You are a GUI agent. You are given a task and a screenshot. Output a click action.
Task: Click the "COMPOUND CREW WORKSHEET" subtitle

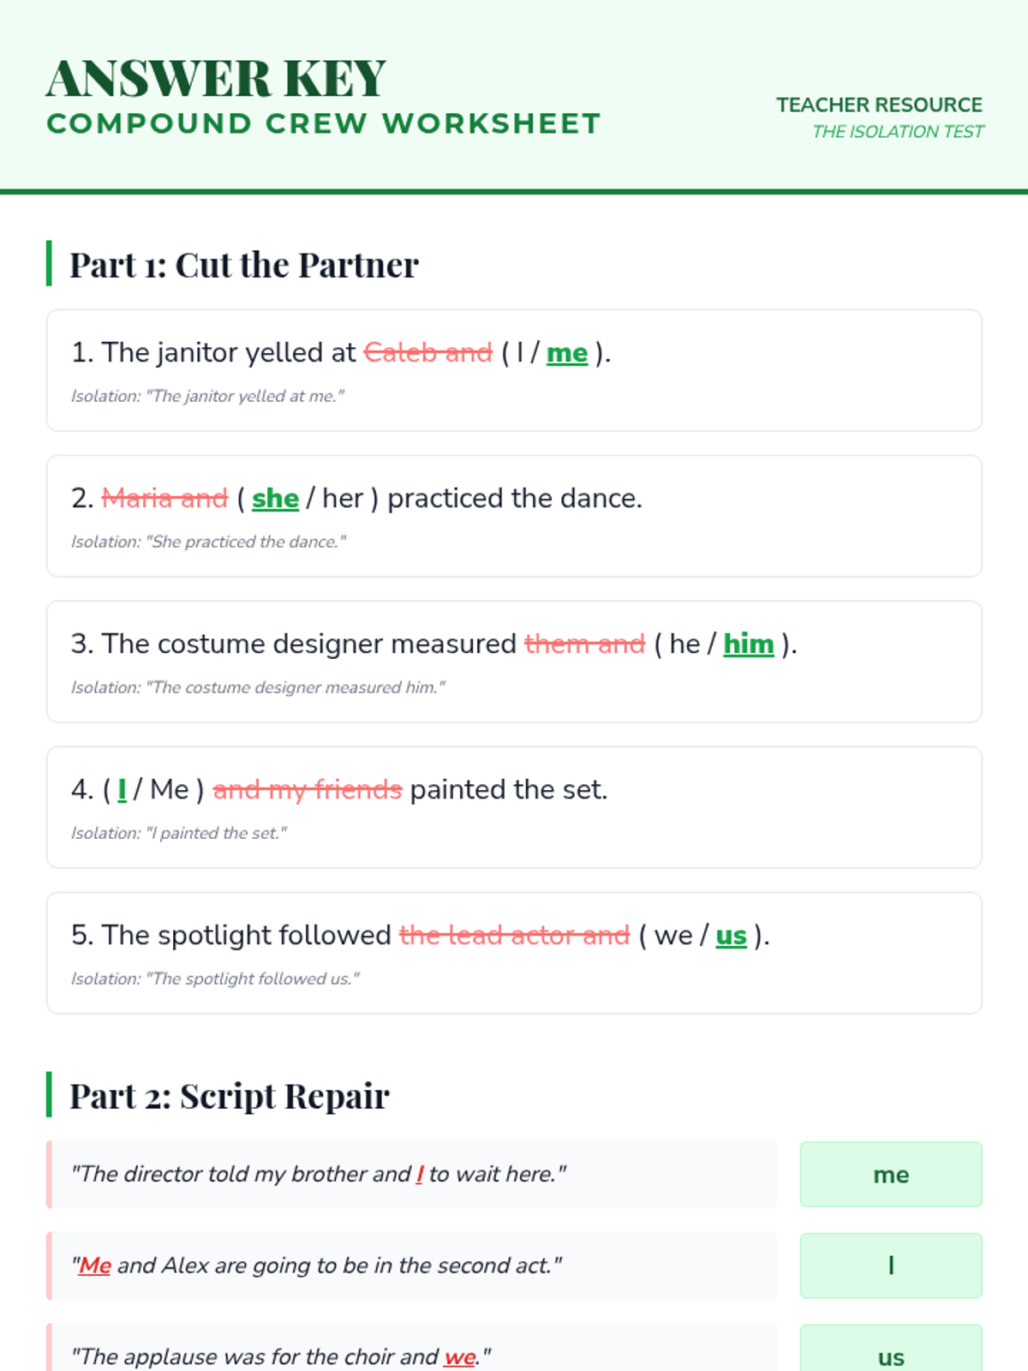[324, 123]
